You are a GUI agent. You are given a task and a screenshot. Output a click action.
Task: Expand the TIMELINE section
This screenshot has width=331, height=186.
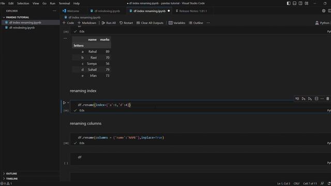coord(12,179)
